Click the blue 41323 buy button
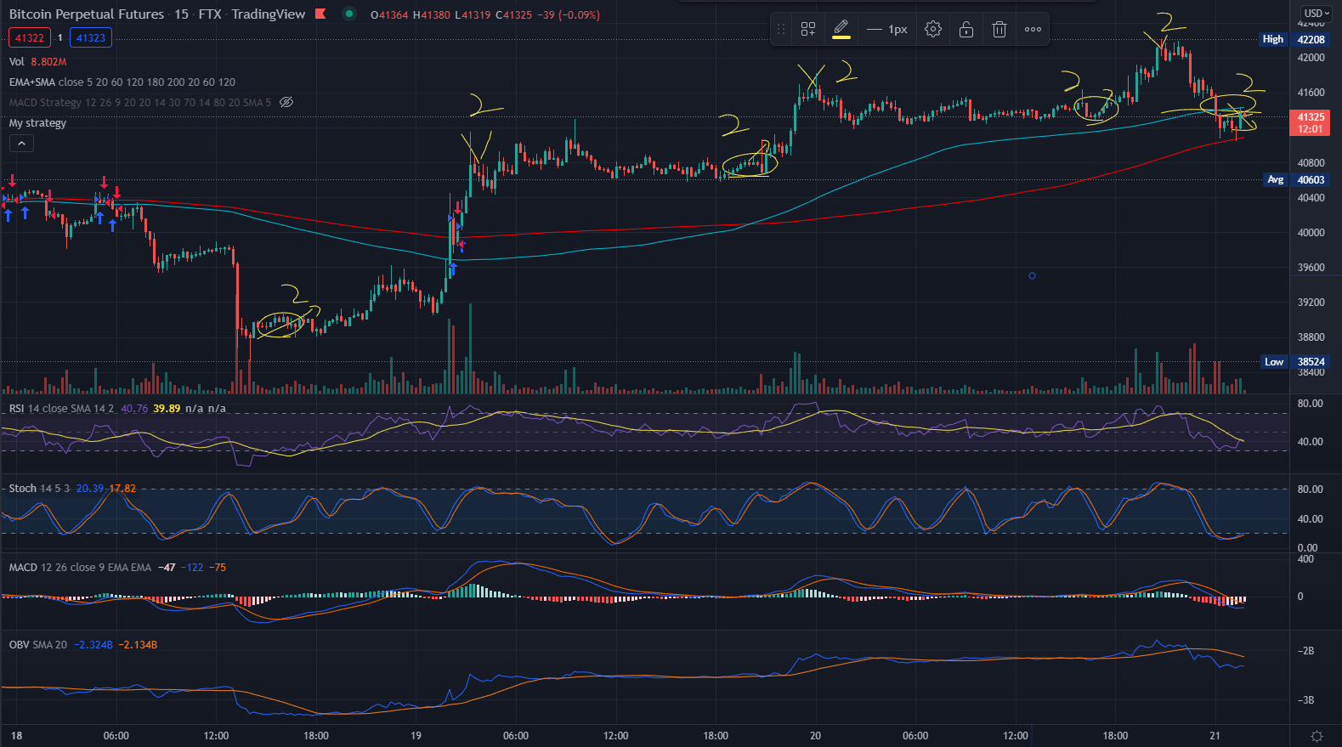1342x747 pixels. tap(91, 38)
